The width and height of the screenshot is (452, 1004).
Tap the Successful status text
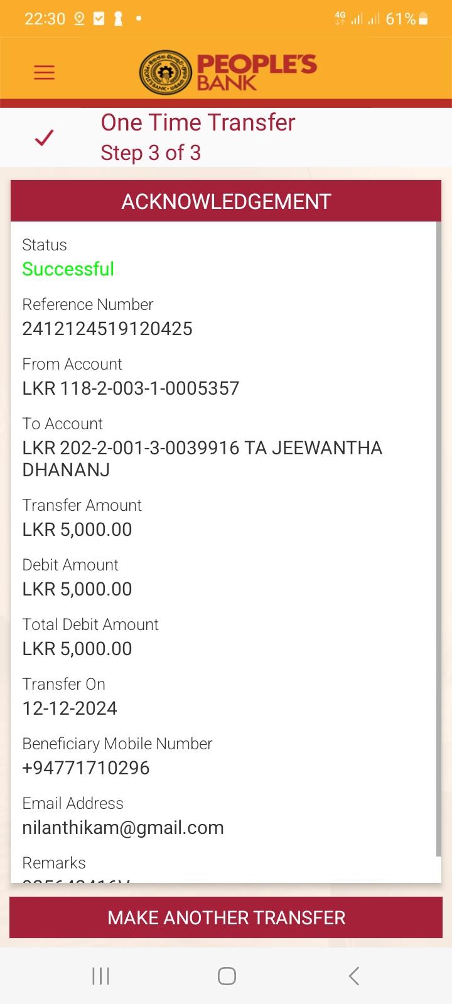click(68, 269)
